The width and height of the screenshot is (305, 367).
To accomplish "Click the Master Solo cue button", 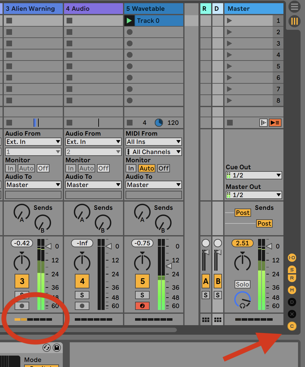I will [x=243, y=284].
